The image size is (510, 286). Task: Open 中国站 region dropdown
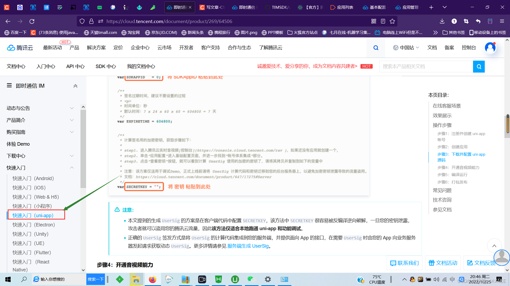tap(406, 48)
